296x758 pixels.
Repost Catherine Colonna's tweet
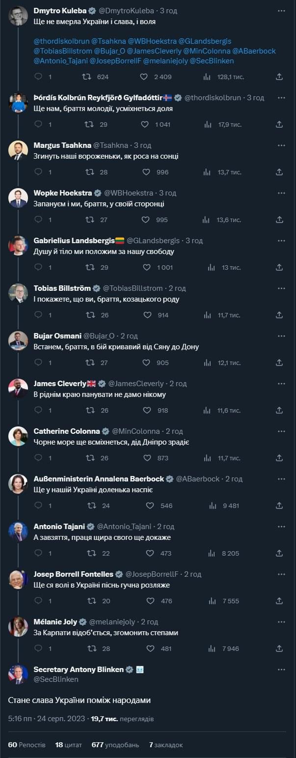(x=90, y=458)
